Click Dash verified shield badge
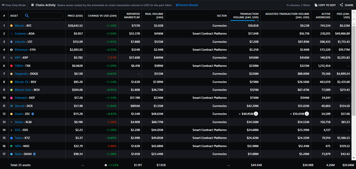Image resolution: width=356 pixels, height=169 pixels. [x=34, y=154]
